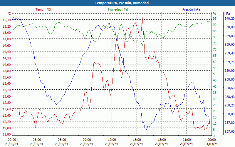Image resolution: width=235 pixels, height=147 pixels.
Task: Click the pressure axis value 939,20
Action: pyautogui.click(x=229, y=62)
